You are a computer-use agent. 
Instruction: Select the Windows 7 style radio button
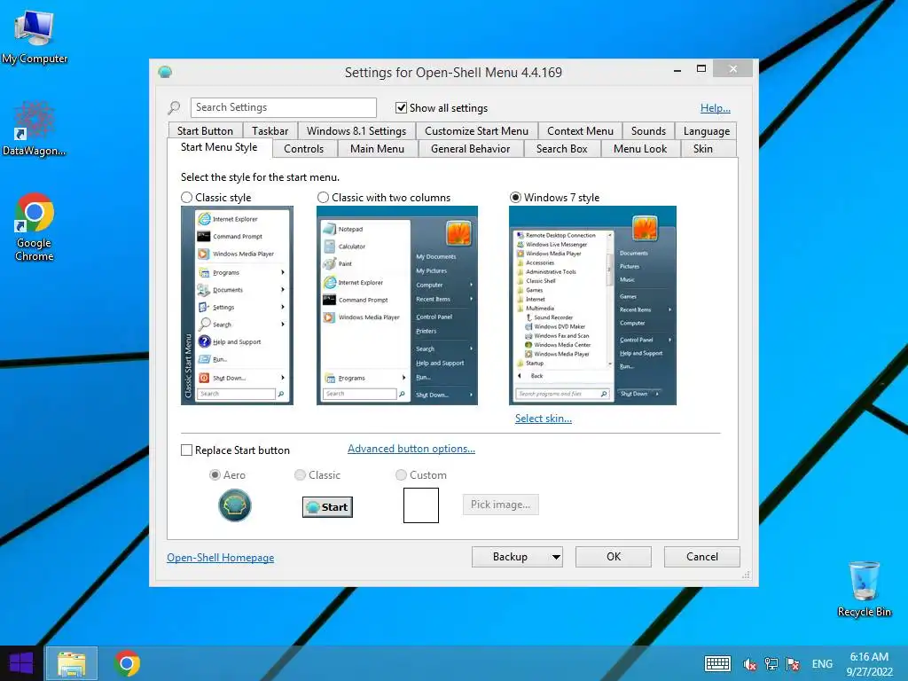(515, 198)
